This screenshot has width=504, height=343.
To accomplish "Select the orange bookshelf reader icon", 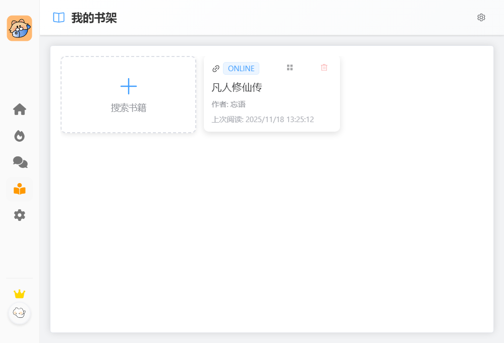I will (20, 189).
